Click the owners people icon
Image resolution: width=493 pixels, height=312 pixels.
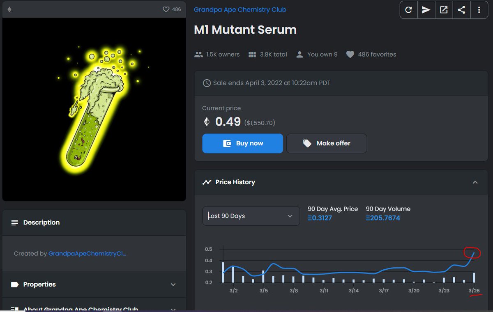click(x=198, y=54)
